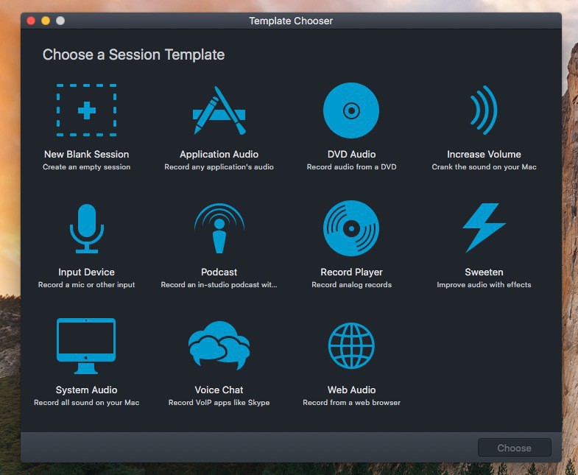The width and height of the screenshot is (578, 475).
Task: Click the "Record Player" title text
Action: (x=351, y=272)
